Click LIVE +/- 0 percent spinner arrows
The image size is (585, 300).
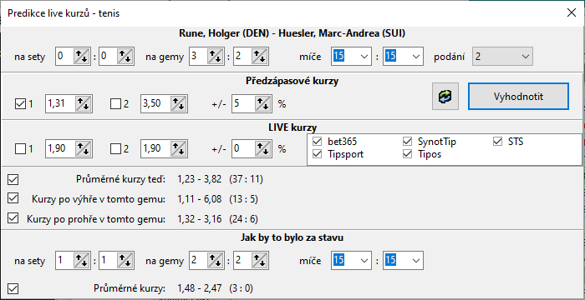[x=263, y=148]
